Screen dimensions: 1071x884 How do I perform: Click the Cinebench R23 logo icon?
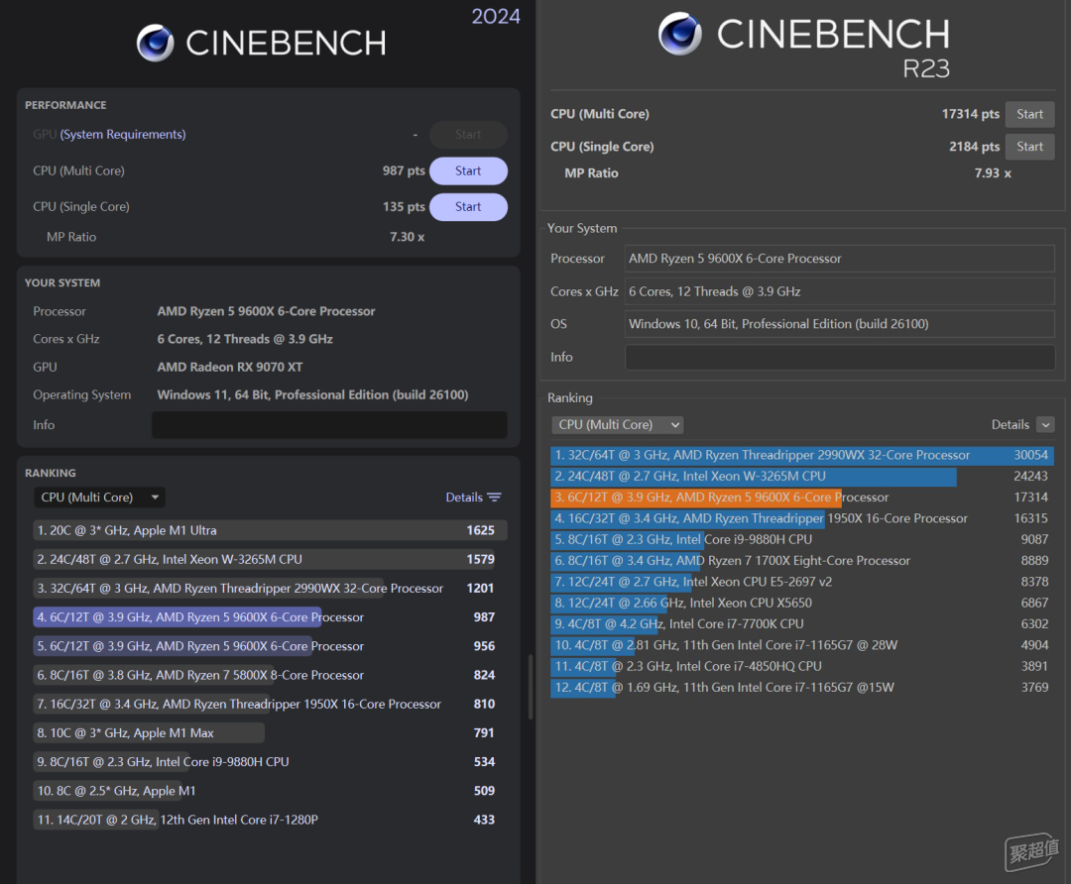tap(679, 34)
